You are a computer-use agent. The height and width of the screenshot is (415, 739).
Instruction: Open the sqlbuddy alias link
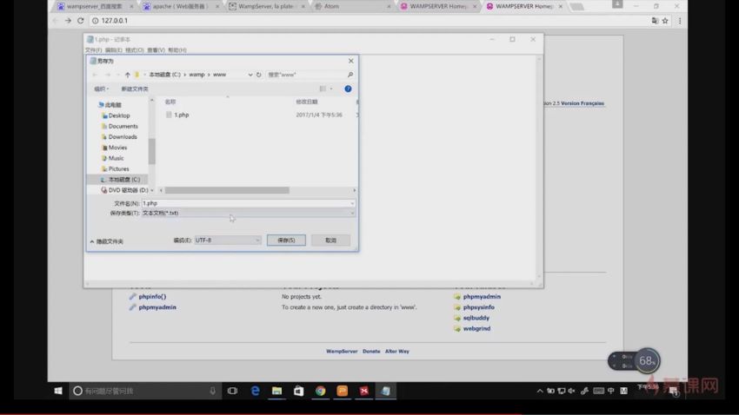click(x=476, y=318)
